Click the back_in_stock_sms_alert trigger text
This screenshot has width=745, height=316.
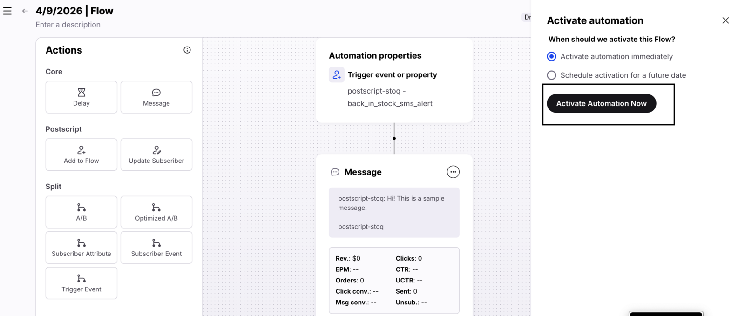click(390, 103)
